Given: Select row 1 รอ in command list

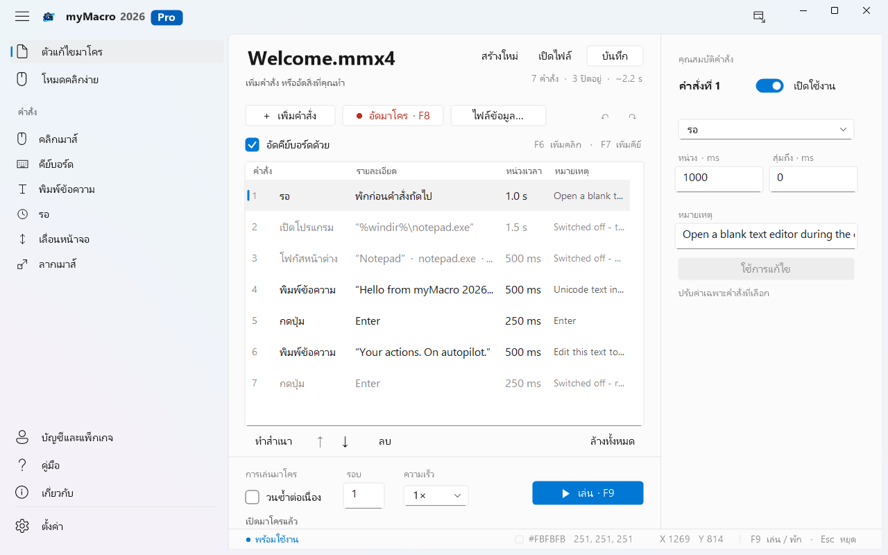Looking at the screenshot, I should pyautogui.click(x=438, y=196).
